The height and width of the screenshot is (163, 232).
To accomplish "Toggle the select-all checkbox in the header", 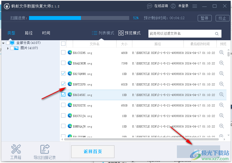I will [63, 44].
